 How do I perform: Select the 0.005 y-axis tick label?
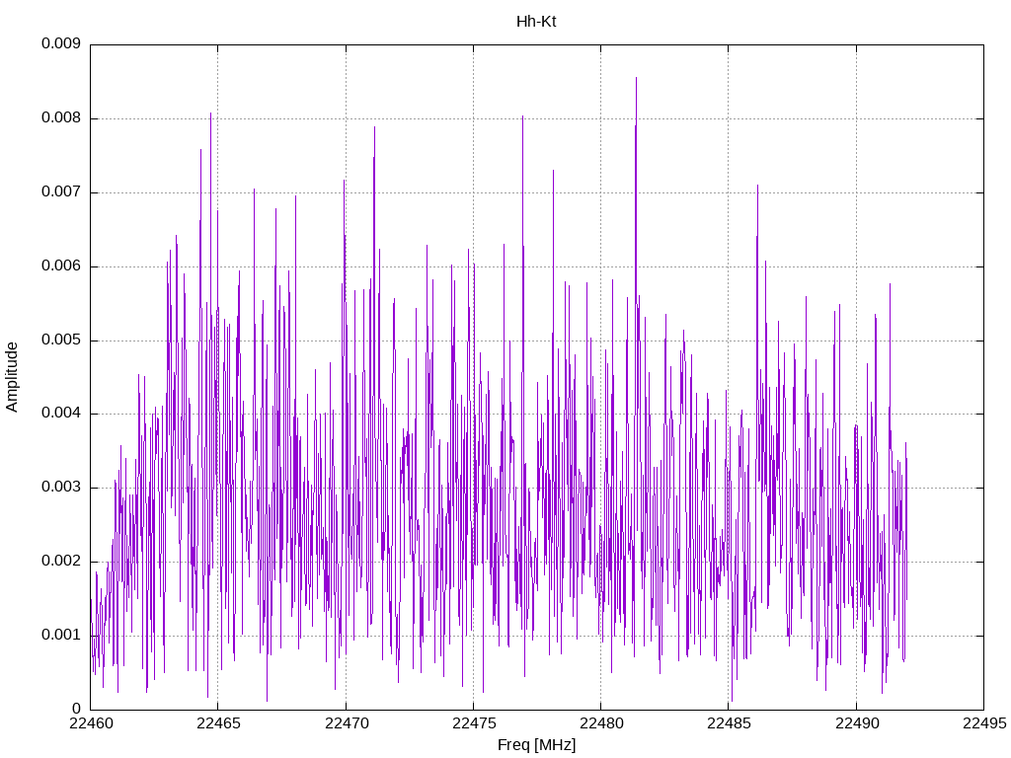(61, 340)
